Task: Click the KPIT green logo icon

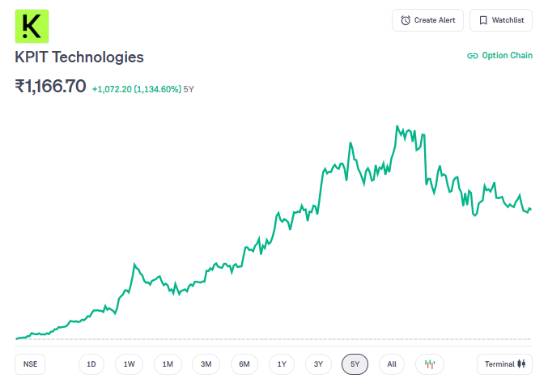Action: point(32,26)
